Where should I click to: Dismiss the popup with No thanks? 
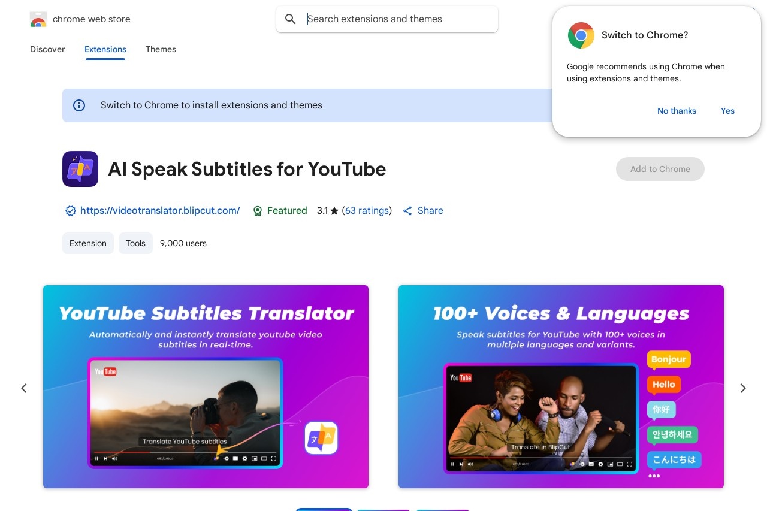677,111
